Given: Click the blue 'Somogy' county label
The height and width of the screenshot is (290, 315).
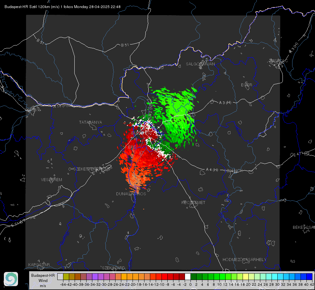Looking at the screenshot, I should click(64, 238).
